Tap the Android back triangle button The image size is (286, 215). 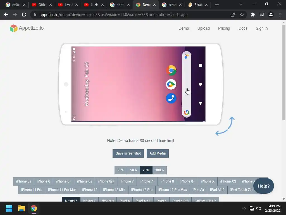[201, 103]
